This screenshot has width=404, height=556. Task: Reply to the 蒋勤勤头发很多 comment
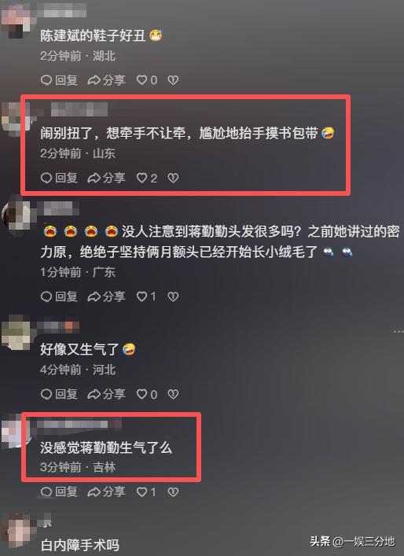click(x=59, y=296)
